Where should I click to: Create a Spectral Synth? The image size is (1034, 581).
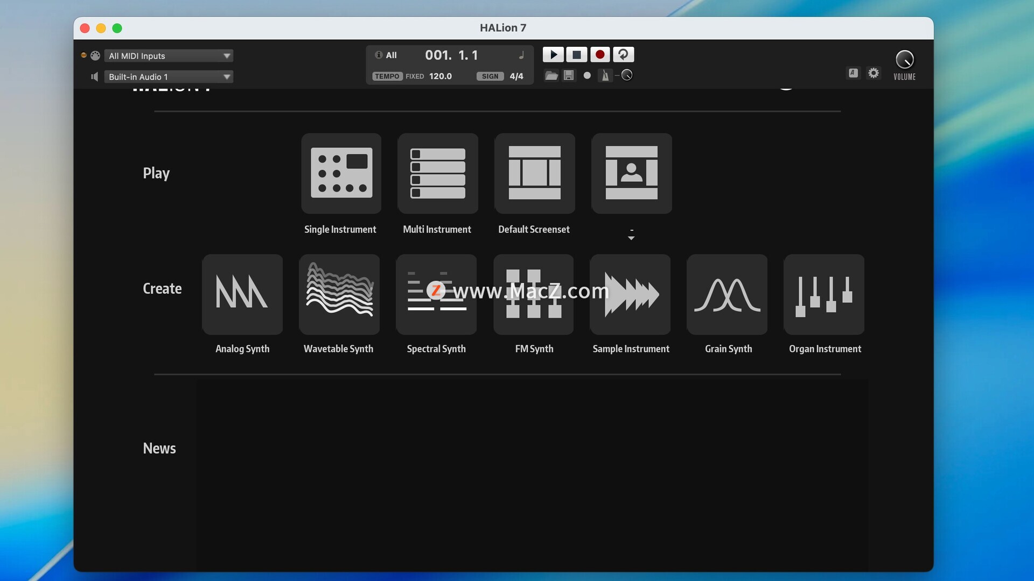(436, 294)
